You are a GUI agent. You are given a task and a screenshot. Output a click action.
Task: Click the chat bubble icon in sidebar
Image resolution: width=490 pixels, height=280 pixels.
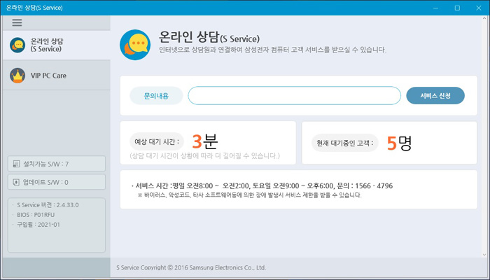tap(17, 45)
